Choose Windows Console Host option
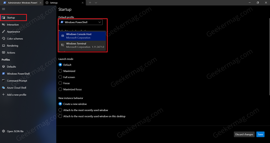 [82, 36]
